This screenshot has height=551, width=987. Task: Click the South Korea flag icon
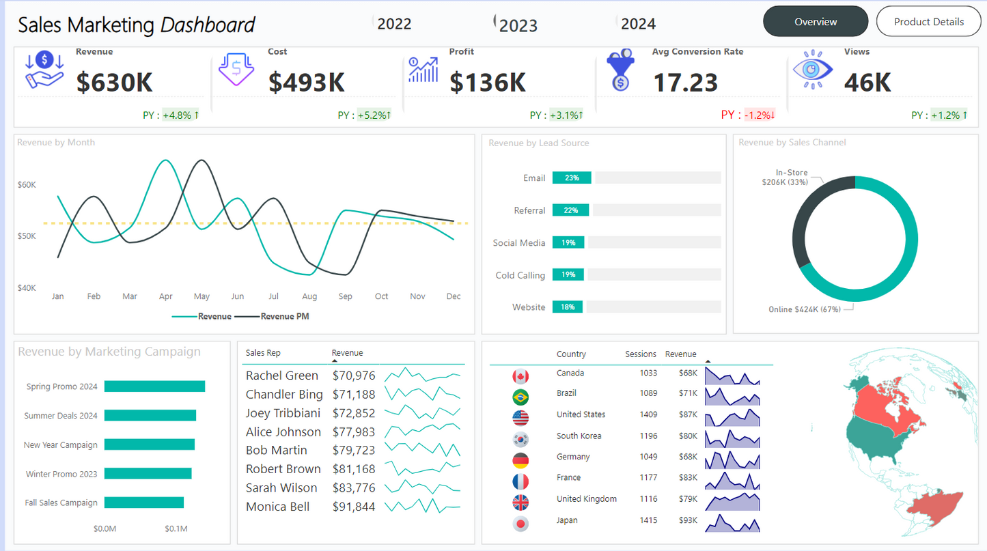tap(520, 439)
